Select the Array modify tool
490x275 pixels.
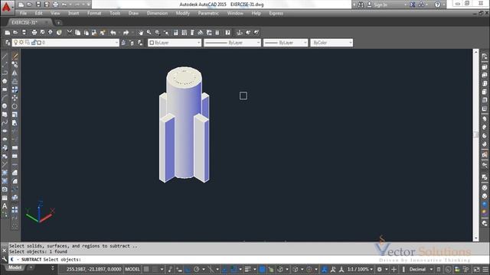[15, 89]
